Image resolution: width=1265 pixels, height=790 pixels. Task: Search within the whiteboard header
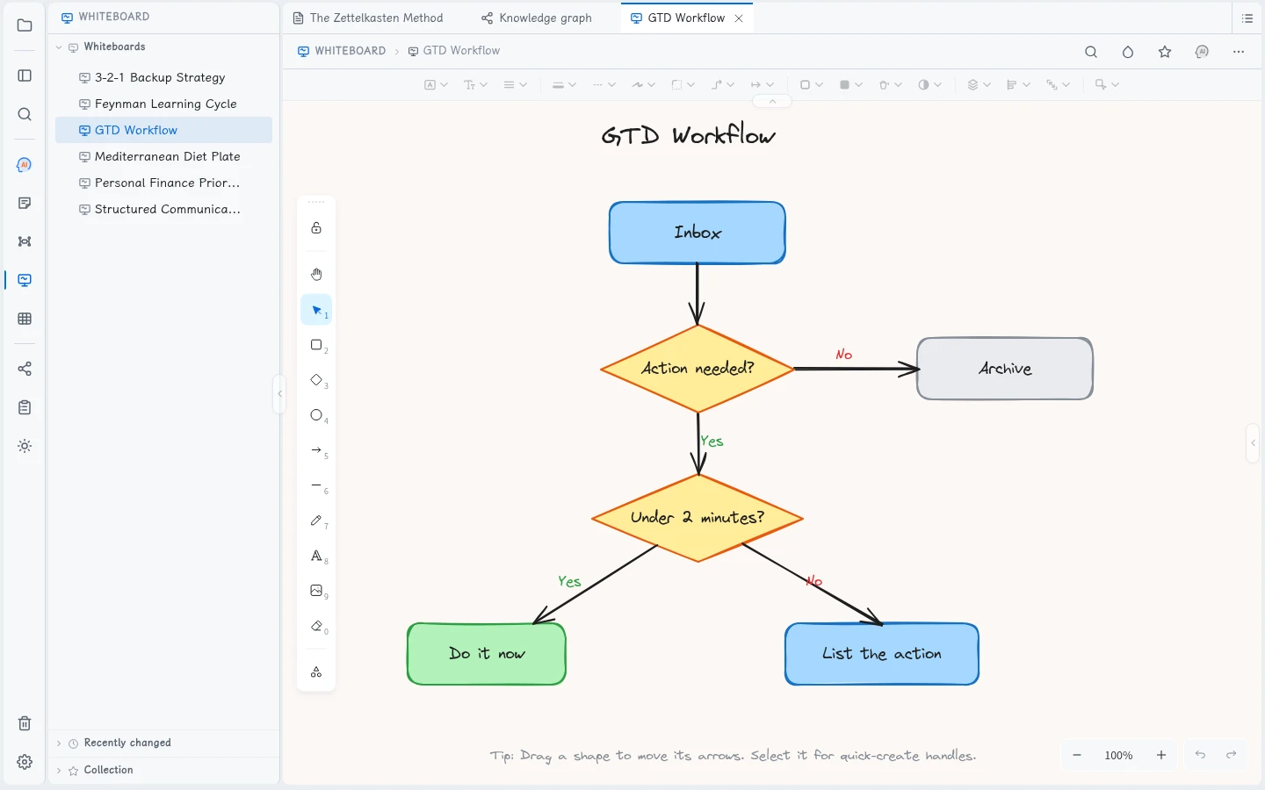point(1091,52)
